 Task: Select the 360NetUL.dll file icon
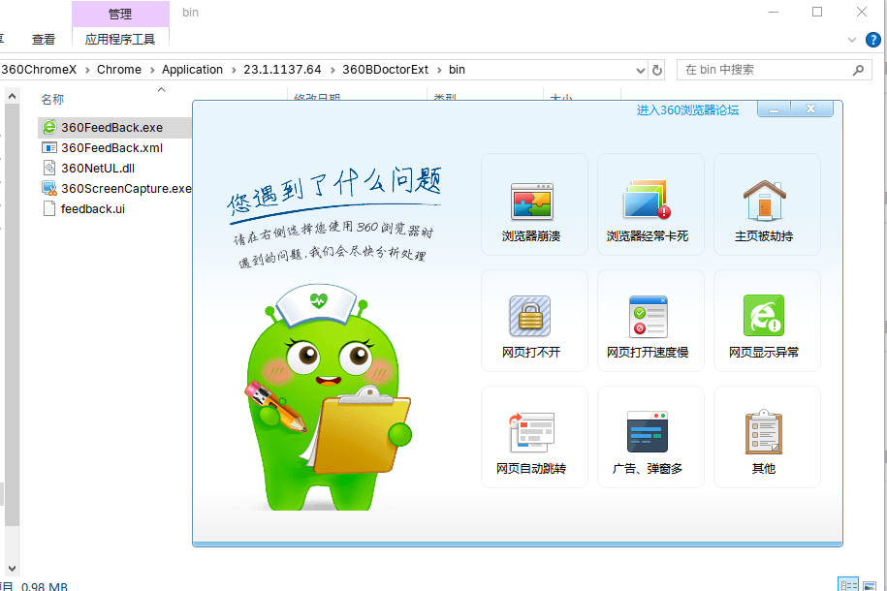[49, 168]
